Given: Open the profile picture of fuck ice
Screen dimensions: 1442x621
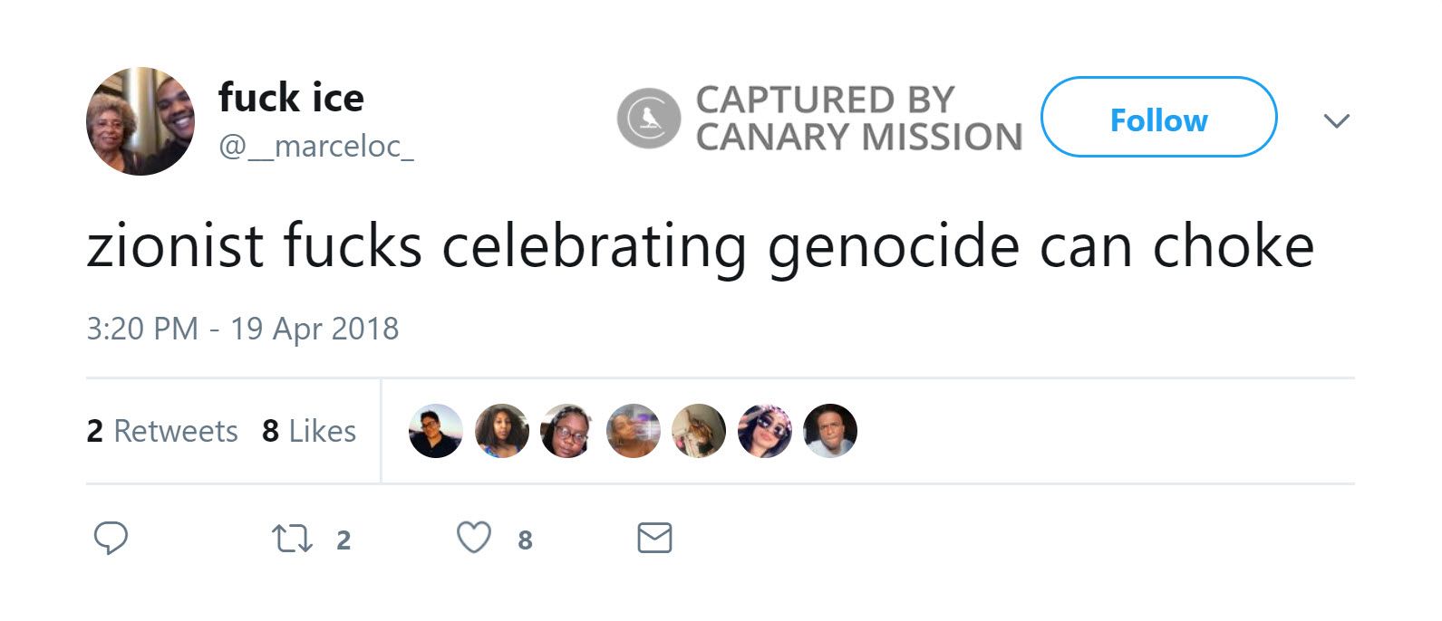Looking at the screenshot, I should (x=140, y=119).
